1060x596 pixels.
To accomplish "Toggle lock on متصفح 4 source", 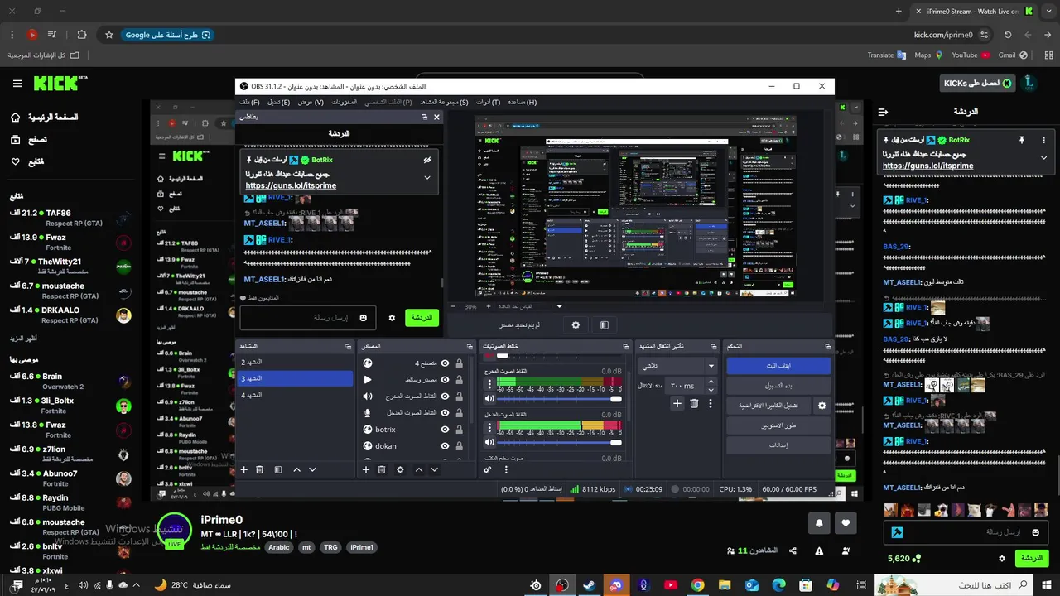I will click(x=459, y=363).
